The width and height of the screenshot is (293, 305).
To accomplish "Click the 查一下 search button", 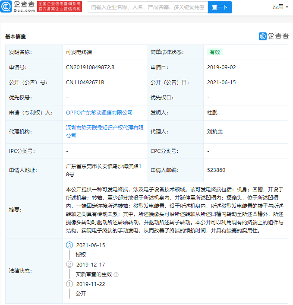I will tap(220, 7).
